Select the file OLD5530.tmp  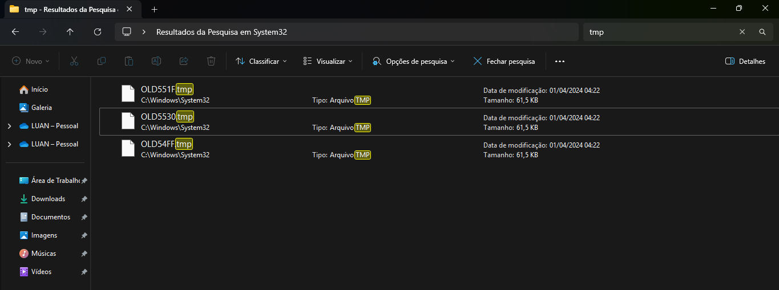438,122
